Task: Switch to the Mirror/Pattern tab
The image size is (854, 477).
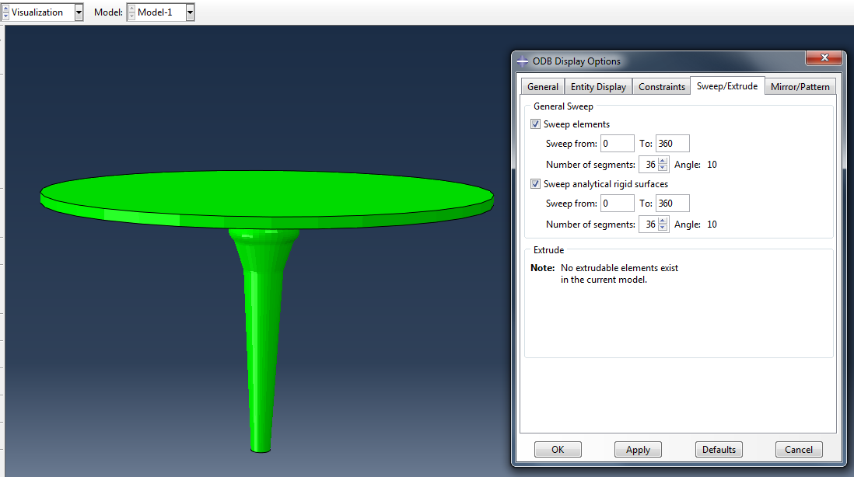Action: tap(800, 86)
